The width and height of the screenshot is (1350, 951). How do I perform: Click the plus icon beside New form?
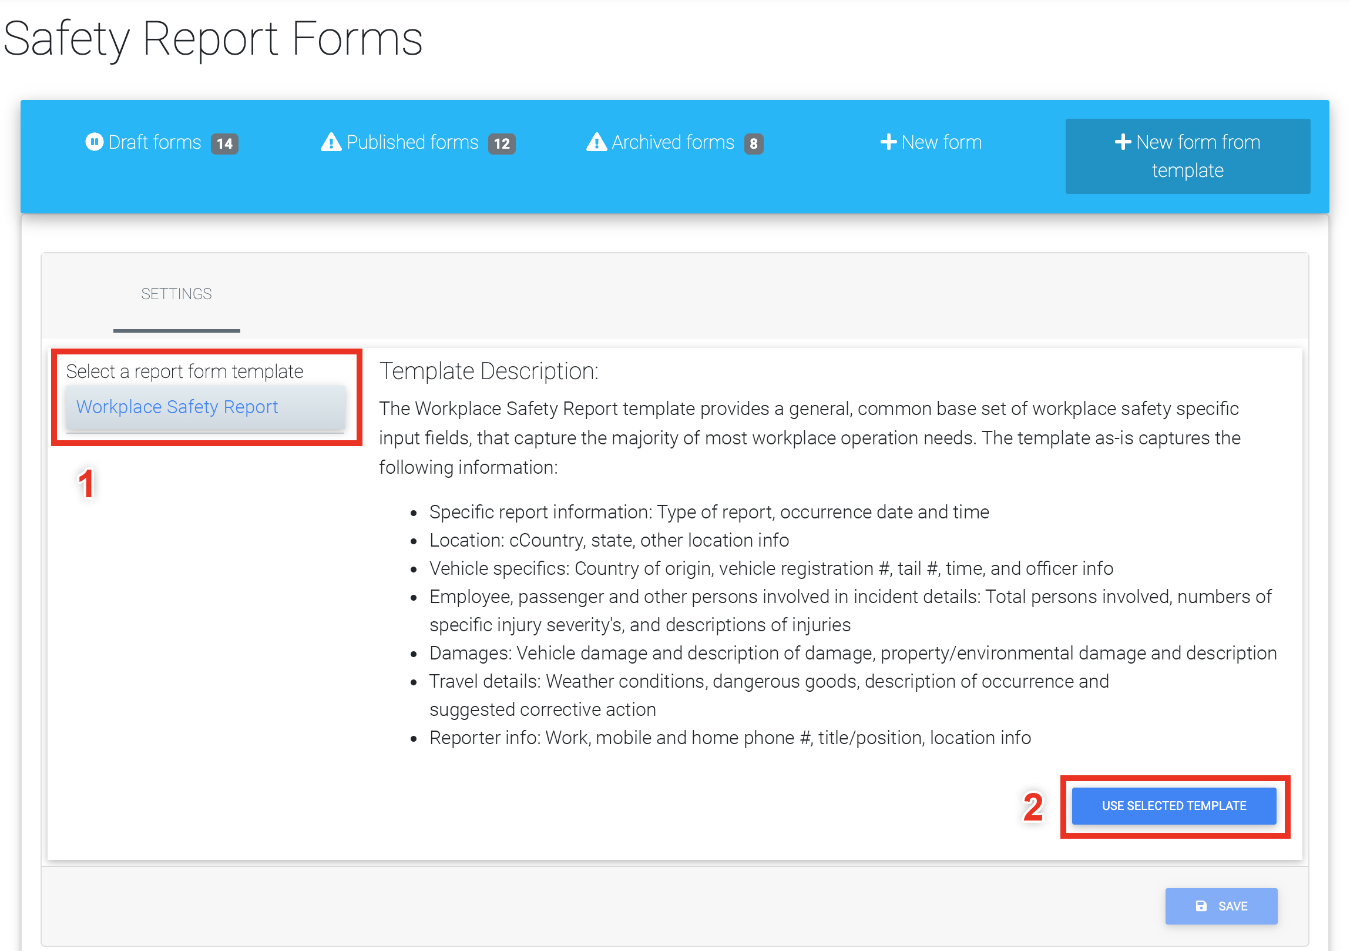tap(888, 142)
